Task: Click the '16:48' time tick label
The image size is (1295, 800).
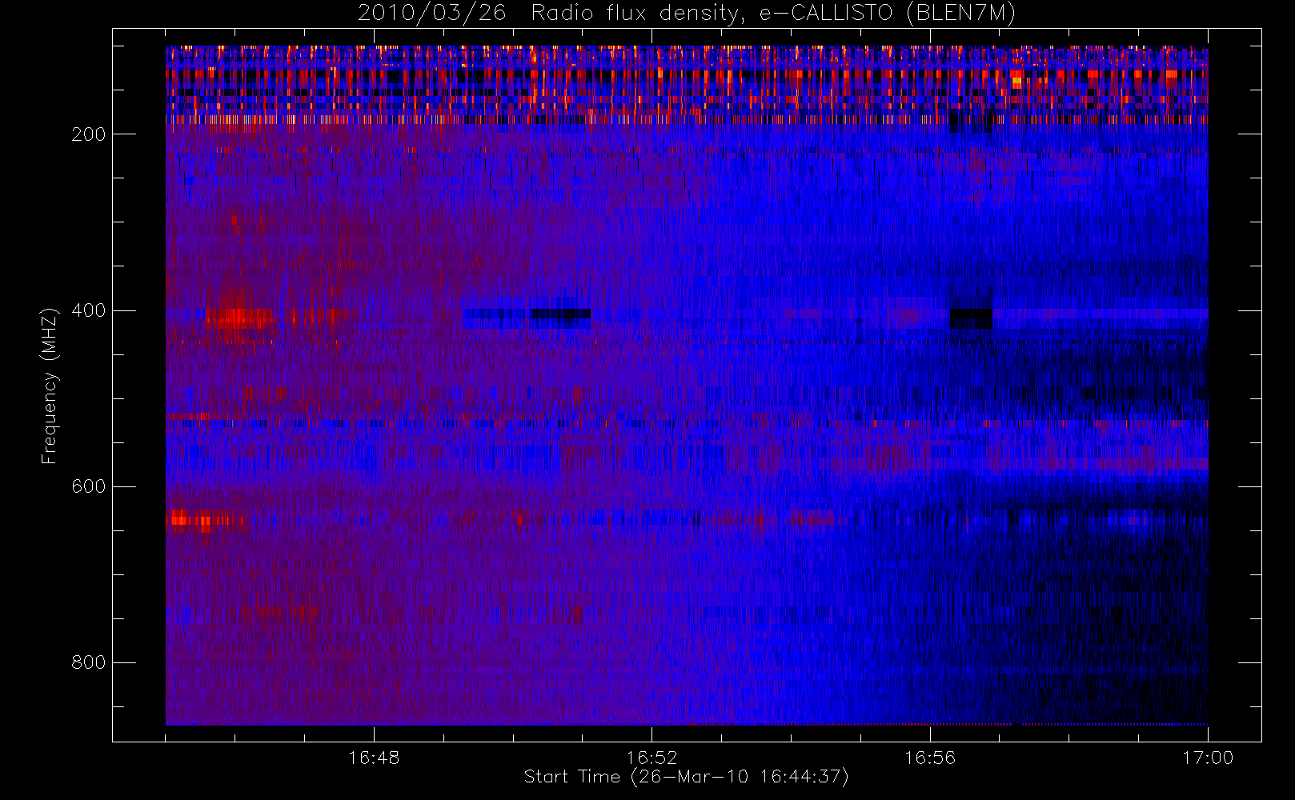Action: click(374, 758)
